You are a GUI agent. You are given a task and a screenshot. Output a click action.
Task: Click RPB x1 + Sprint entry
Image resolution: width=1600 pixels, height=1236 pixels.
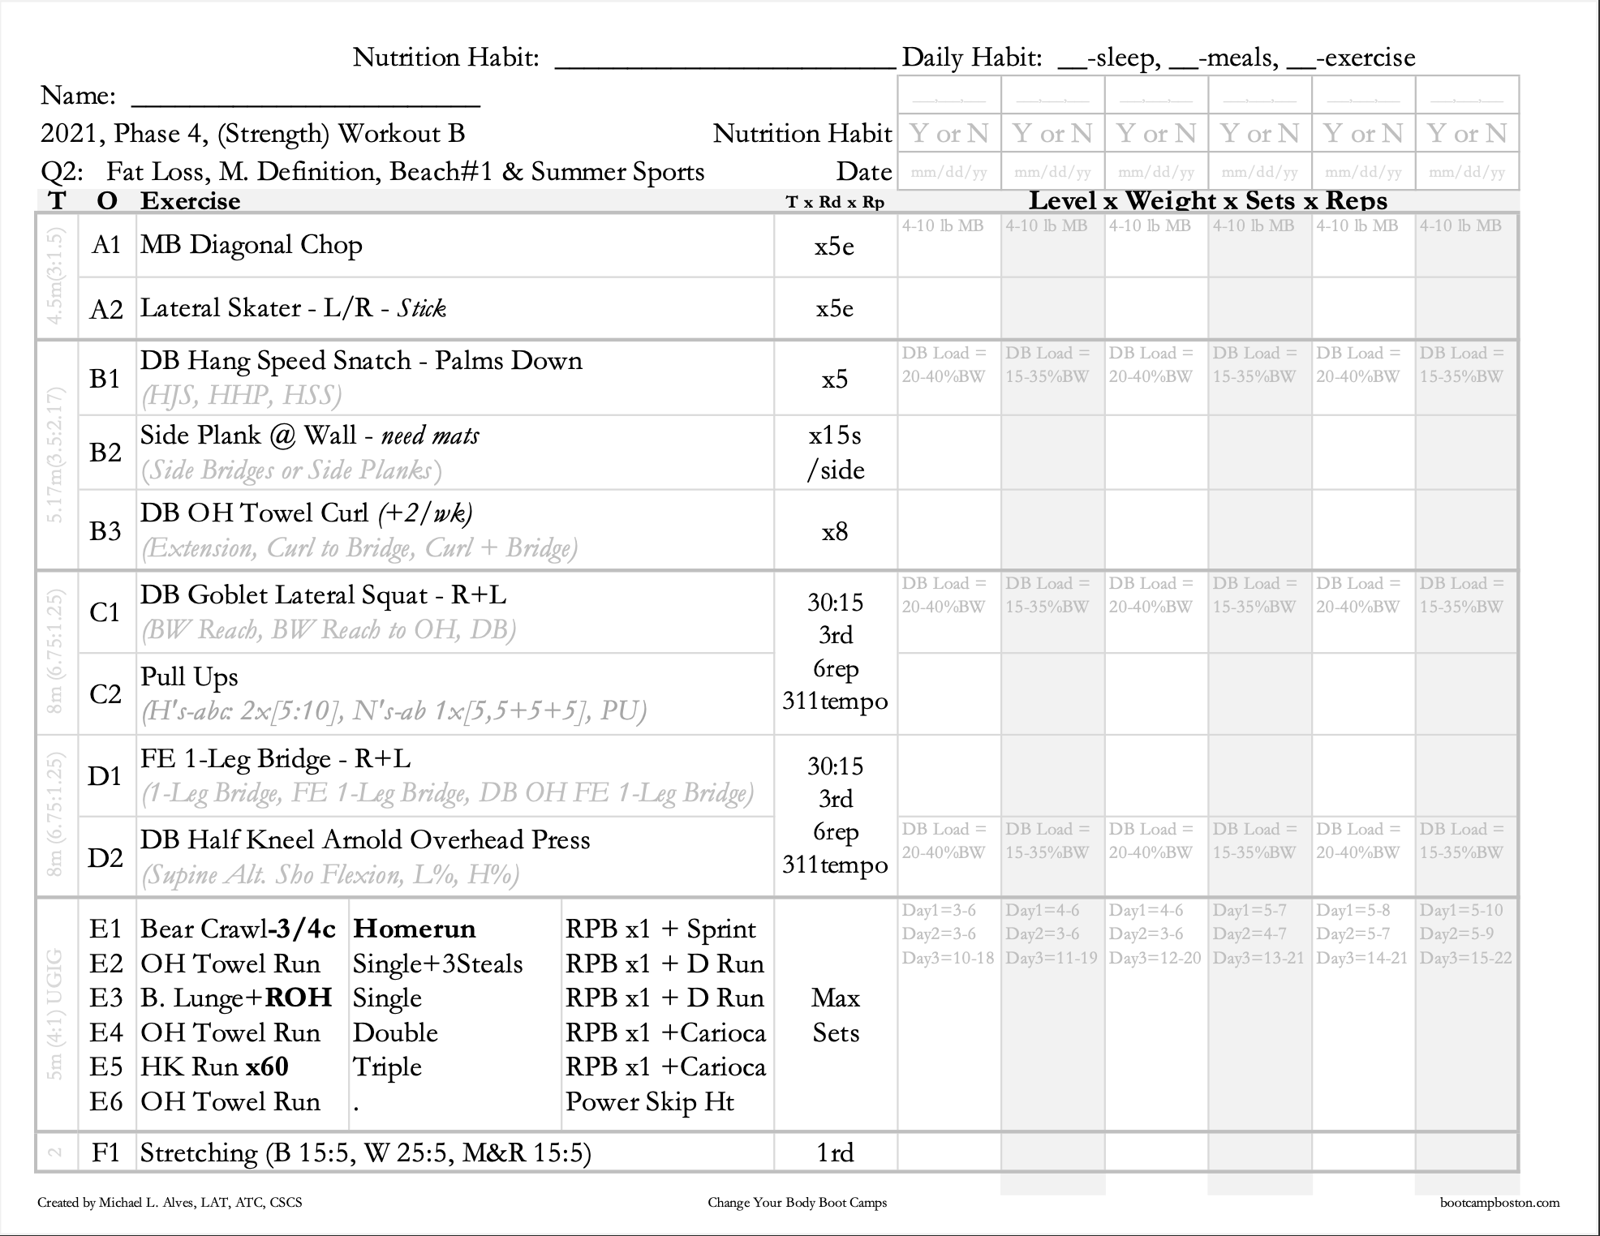(x=660, y=929)
